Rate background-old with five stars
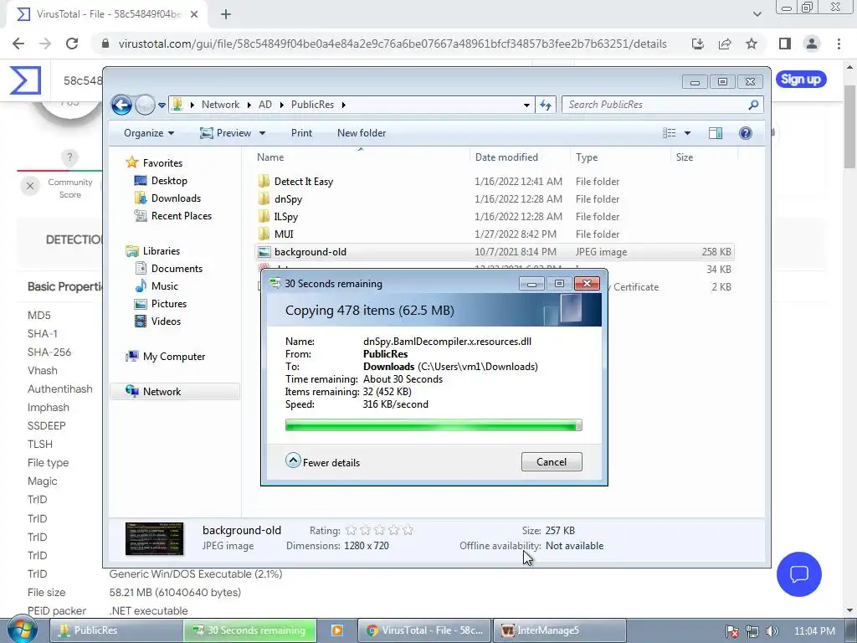The width and height of the screenshot is (857, 643). [408, 530]
